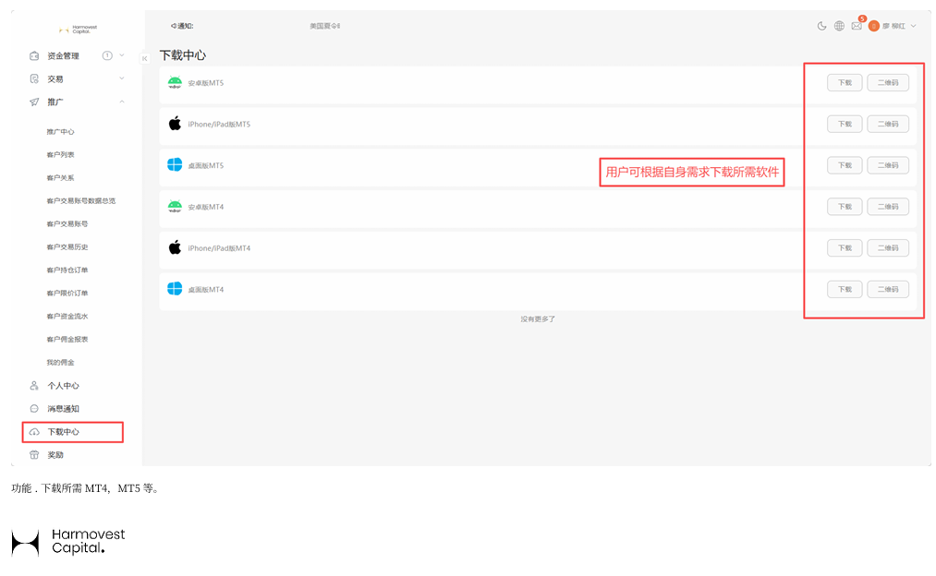Collapse sidebar with the arrow toggle
This screenshot has height=576, width=936.
point(144,58)
